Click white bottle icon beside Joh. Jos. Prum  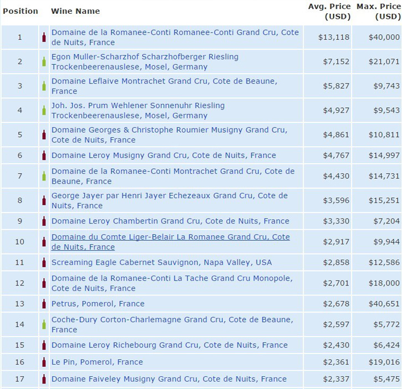[x=44, y=110]
